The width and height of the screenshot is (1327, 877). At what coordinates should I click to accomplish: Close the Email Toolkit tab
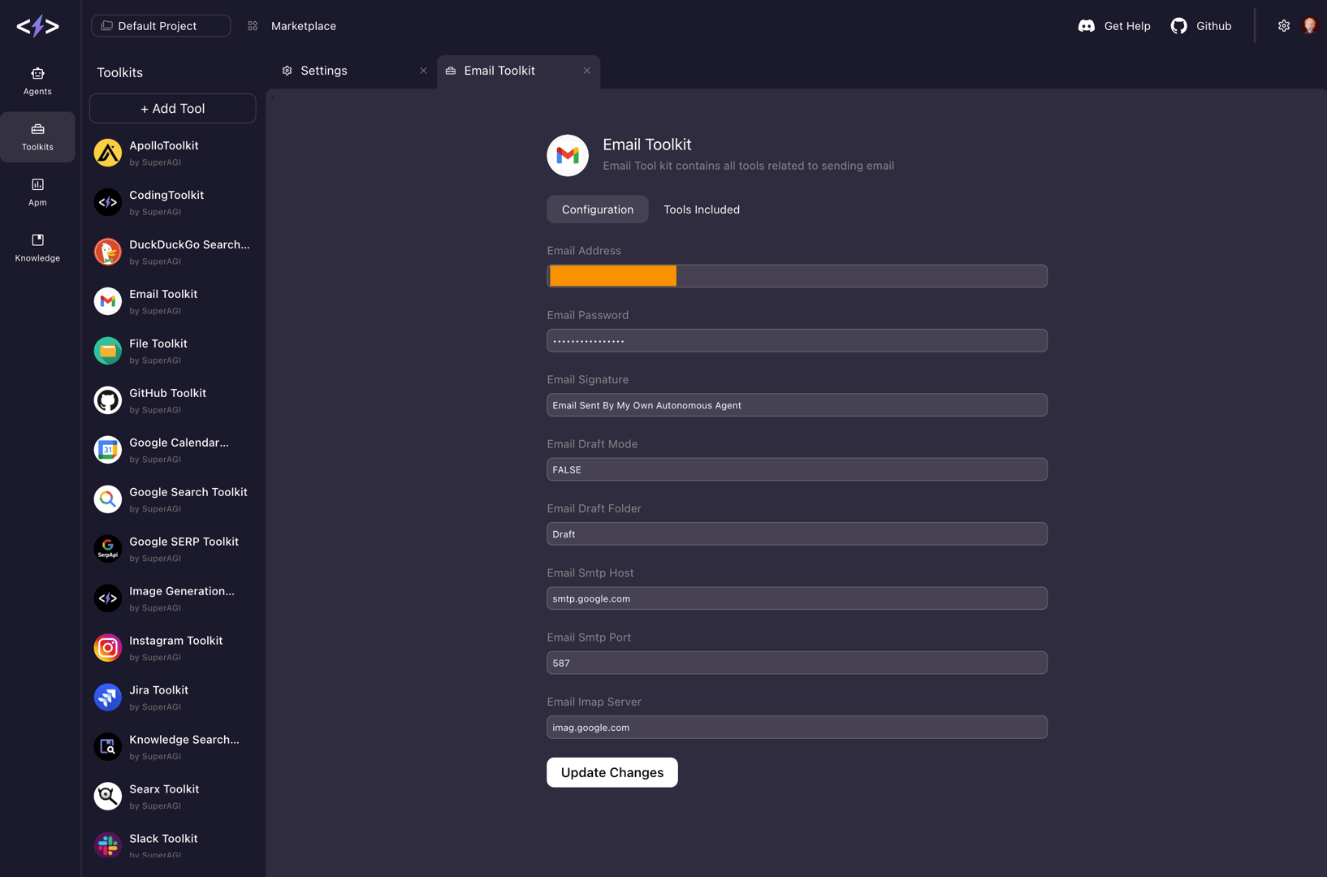pyautogui.click(x=586, y=71)
